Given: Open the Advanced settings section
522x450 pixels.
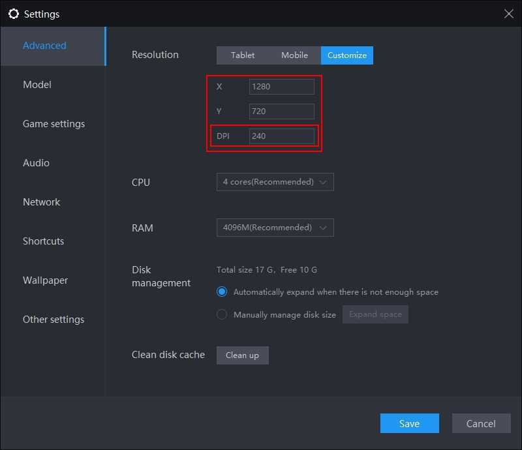Looking at the screenshot, I should (54, 46).
